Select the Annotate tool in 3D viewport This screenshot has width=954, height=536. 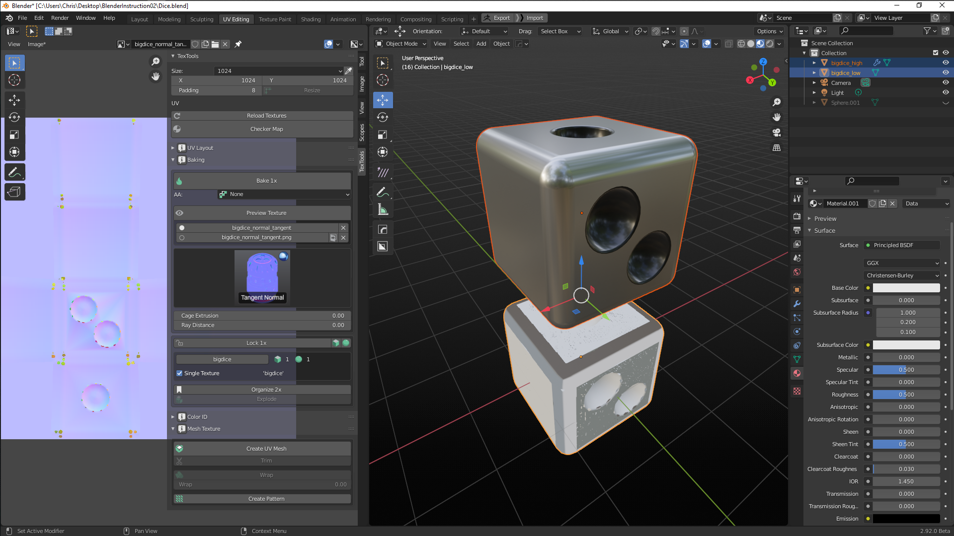point(383,192)
